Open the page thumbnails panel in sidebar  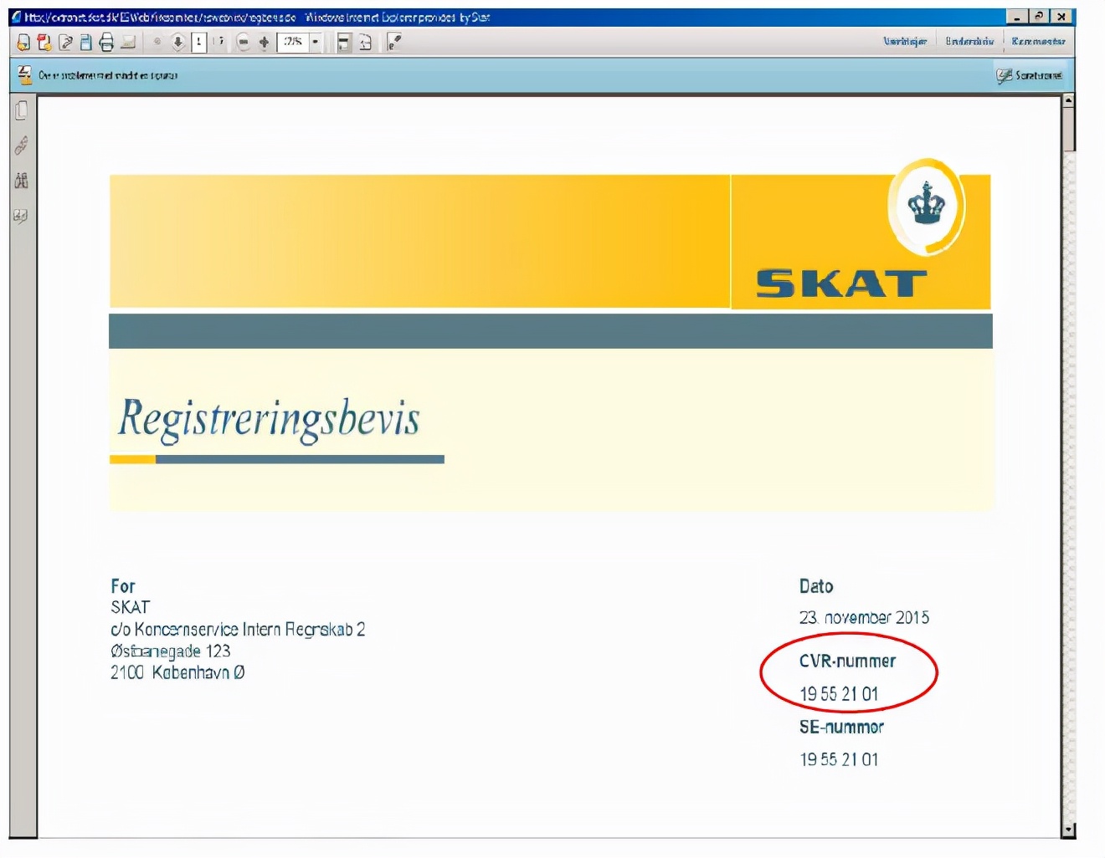[x=22, y=110]
